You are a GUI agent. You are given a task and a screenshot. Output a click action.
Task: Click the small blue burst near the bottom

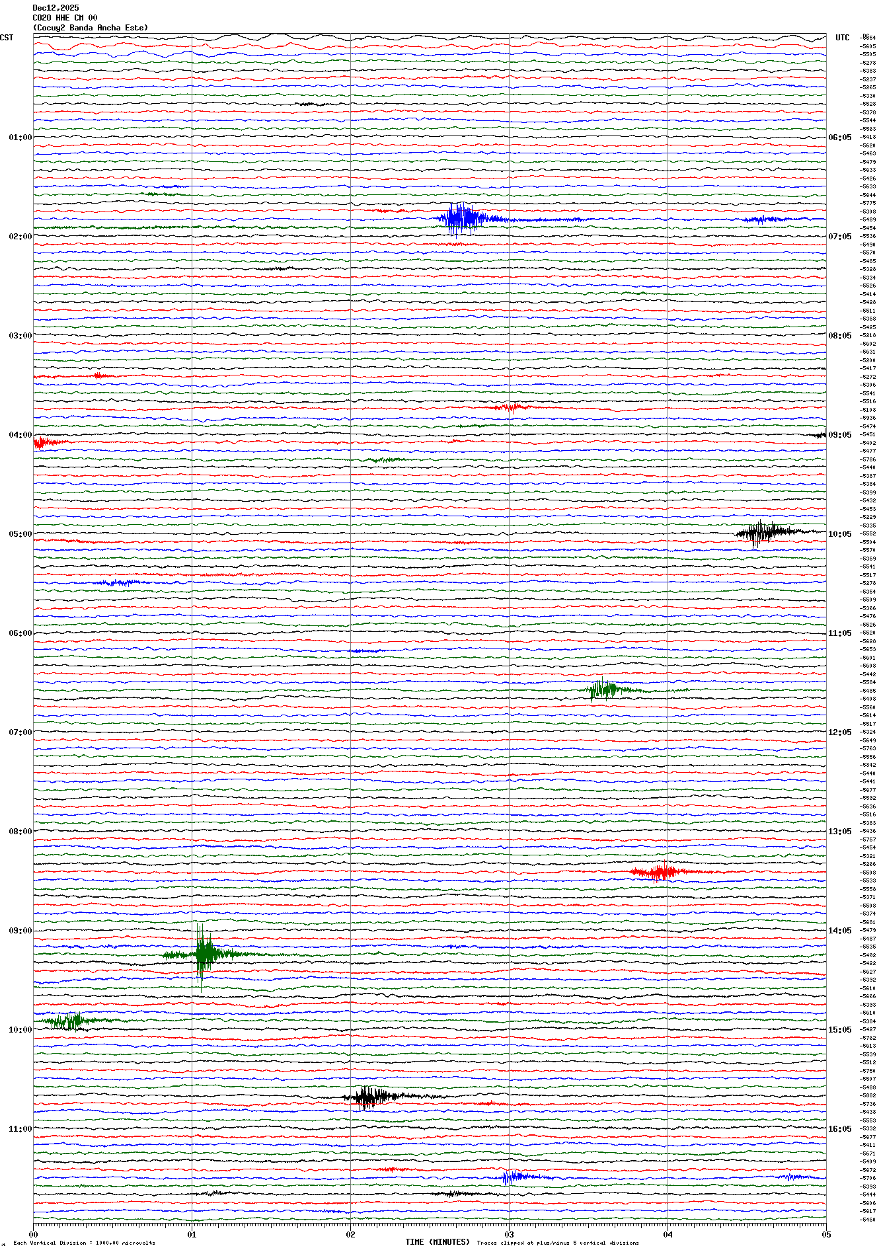[514, 1177]
